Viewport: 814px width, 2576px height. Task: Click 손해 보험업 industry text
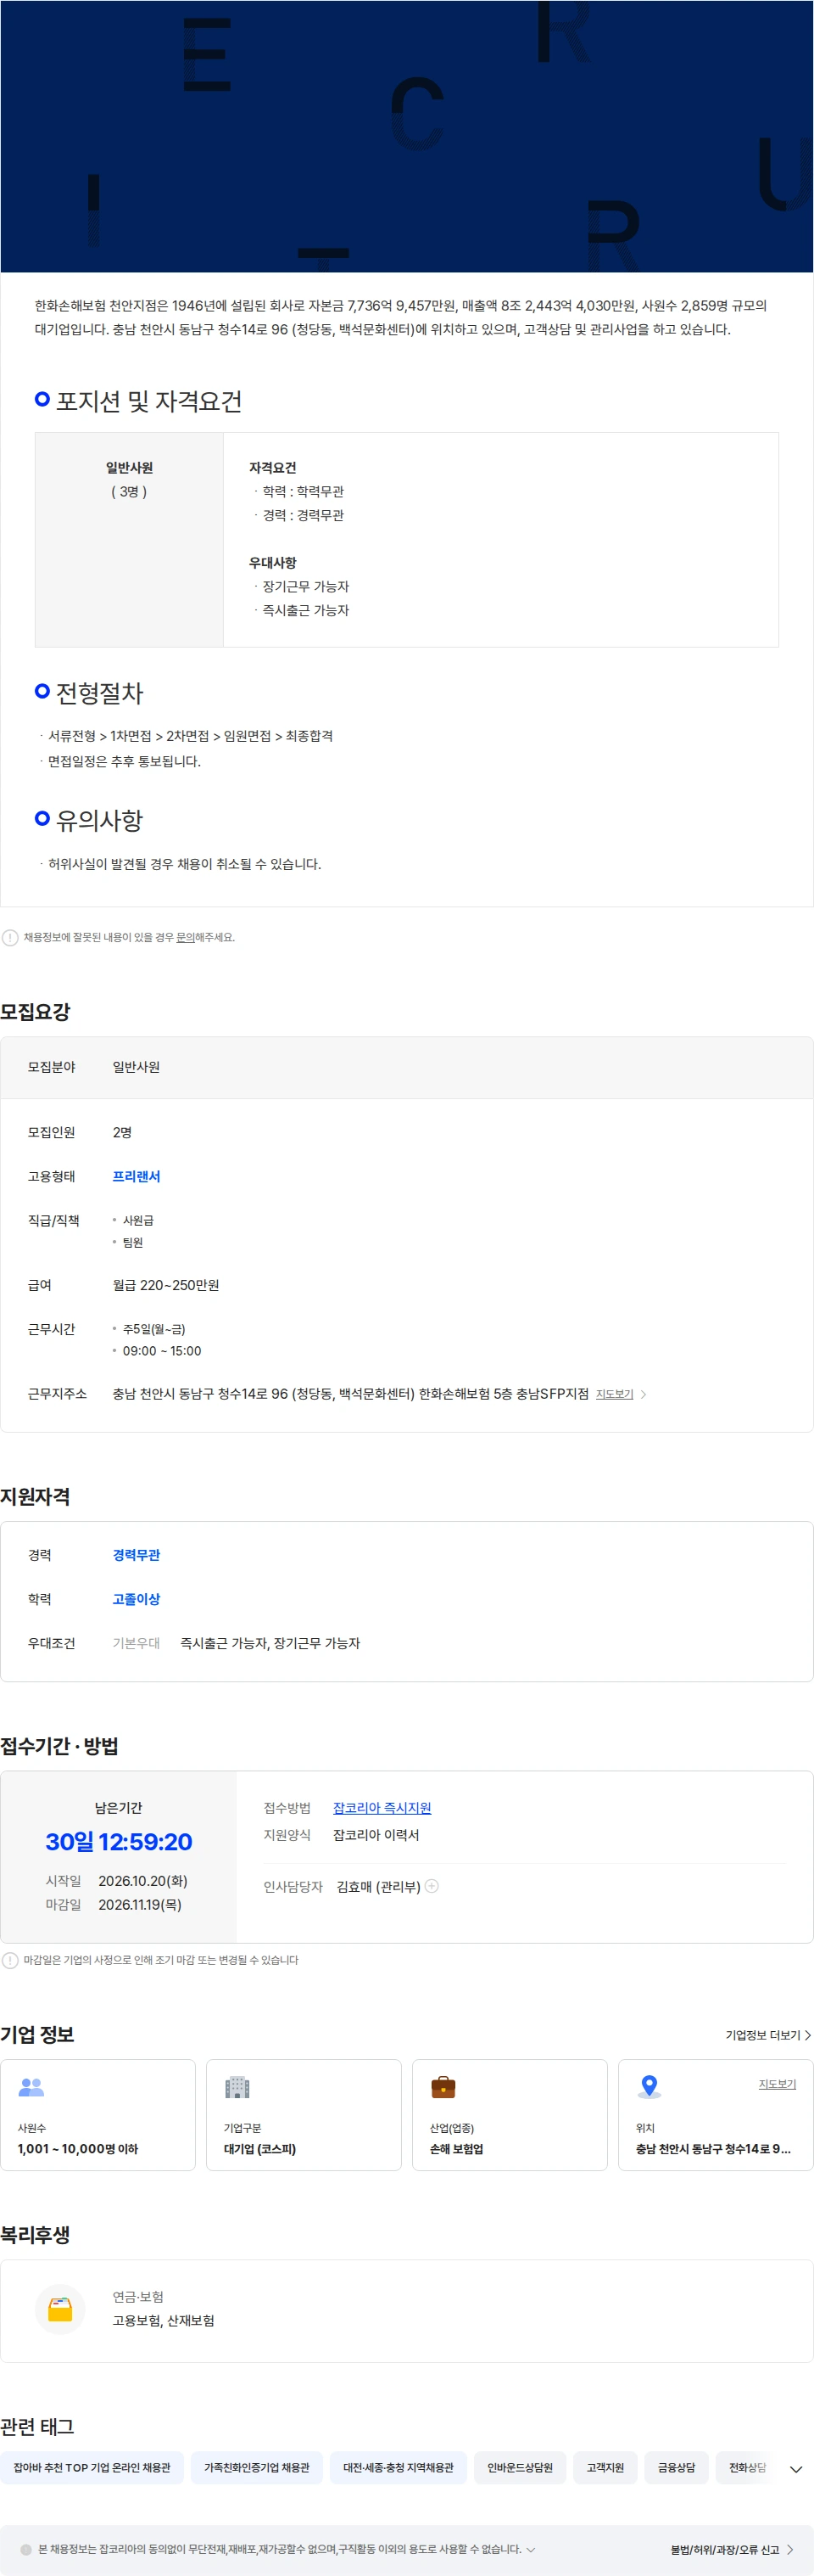tap(456, 2149)
